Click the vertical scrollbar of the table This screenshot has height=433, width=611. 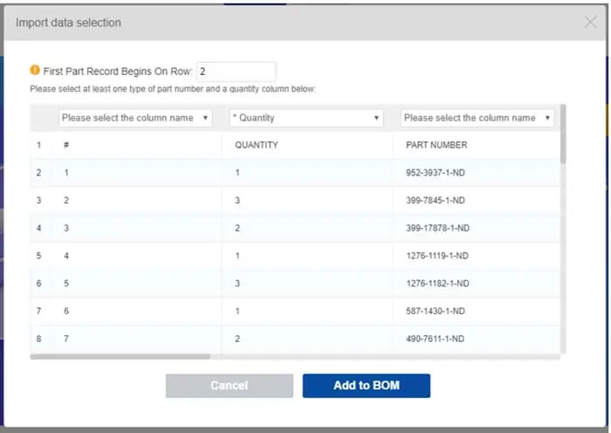pyautogui.click(x=563, y=135)
